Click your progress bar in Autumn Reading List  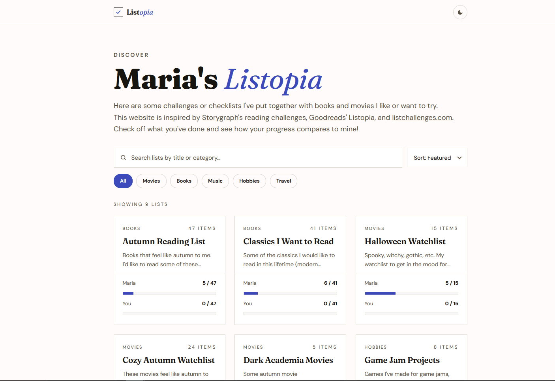(169, 314)
